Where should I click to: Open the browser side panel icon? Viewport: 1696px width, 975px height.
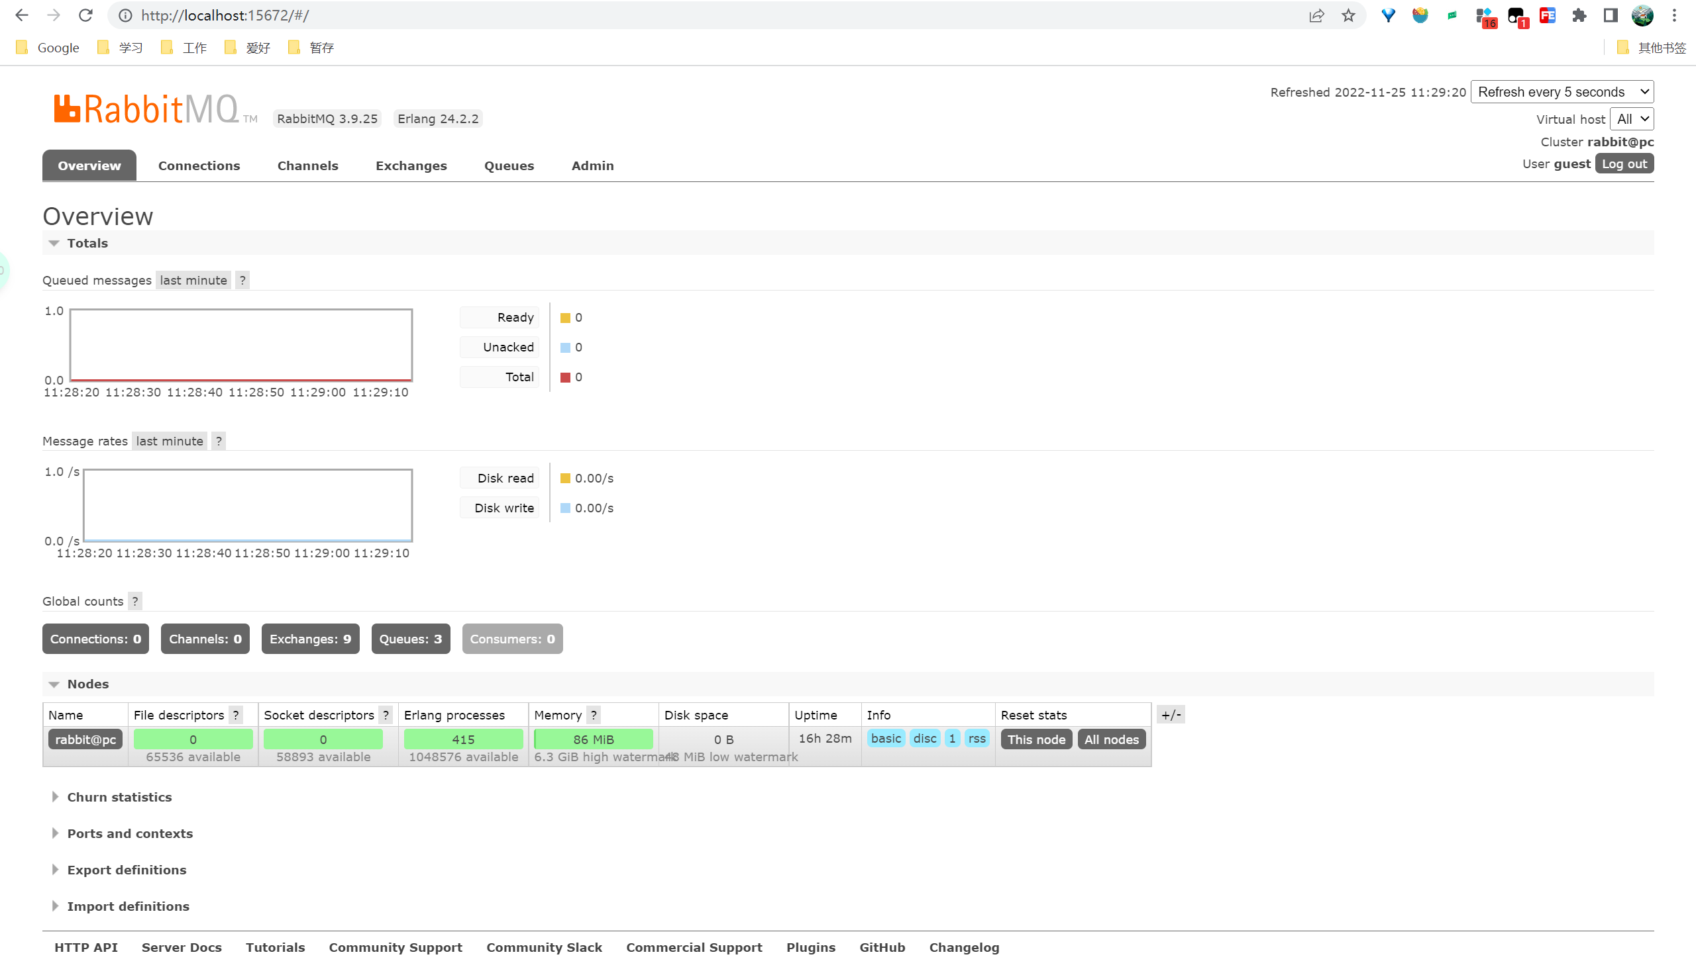(1611, 15)
